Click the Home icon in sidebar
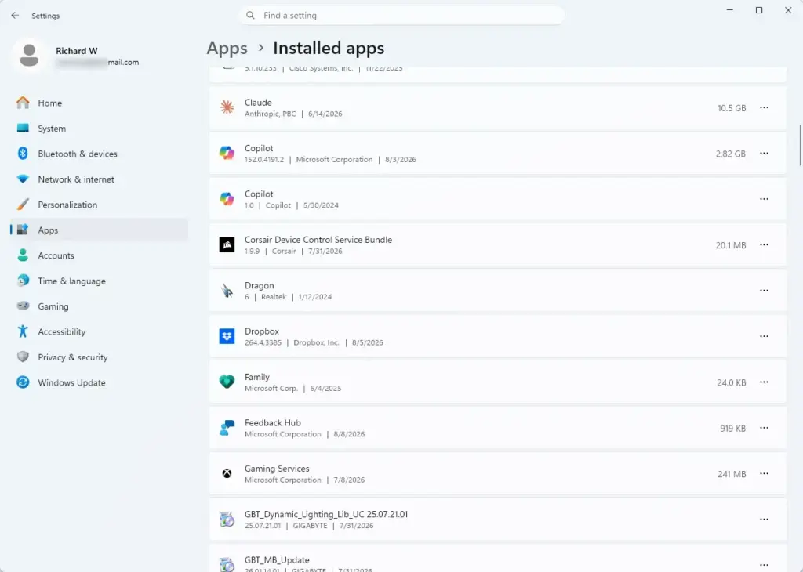Image resolution: width=803 pixels, height=572 pixels. pos(23,103)
